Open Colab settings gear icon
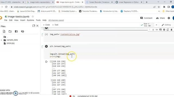This screenshot has height=97, width=174. pos(169,18)
